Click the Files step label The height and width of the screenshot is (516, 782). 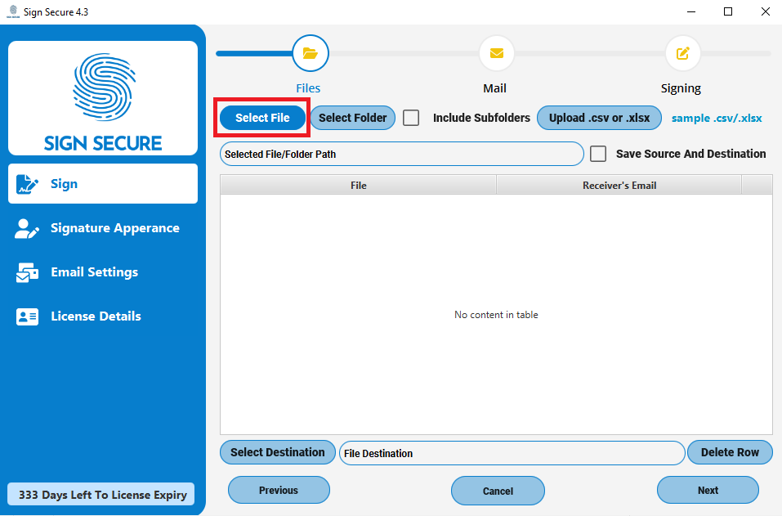(x=308, y=88)
